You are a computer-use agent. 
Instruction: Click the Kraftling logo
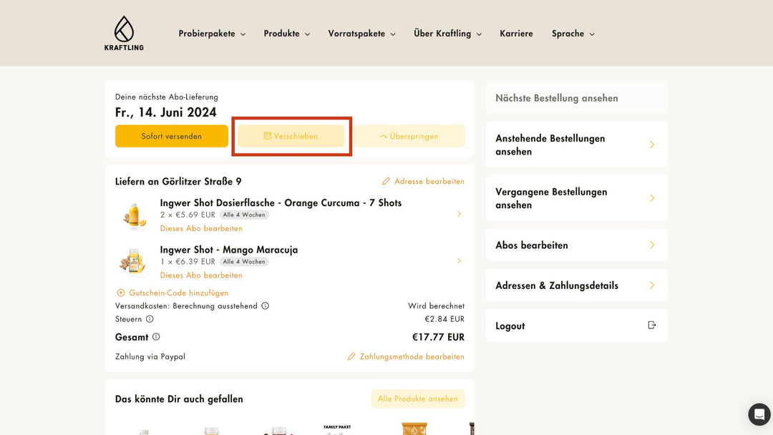124,34
